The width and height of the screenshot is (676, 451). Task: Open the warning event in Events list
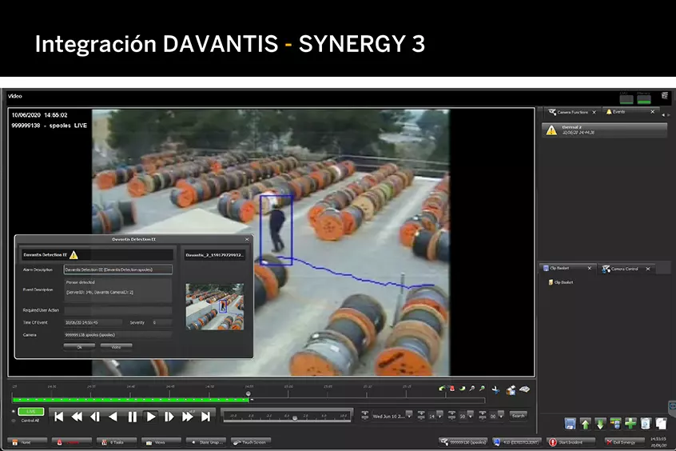click(x=604, y=130)
